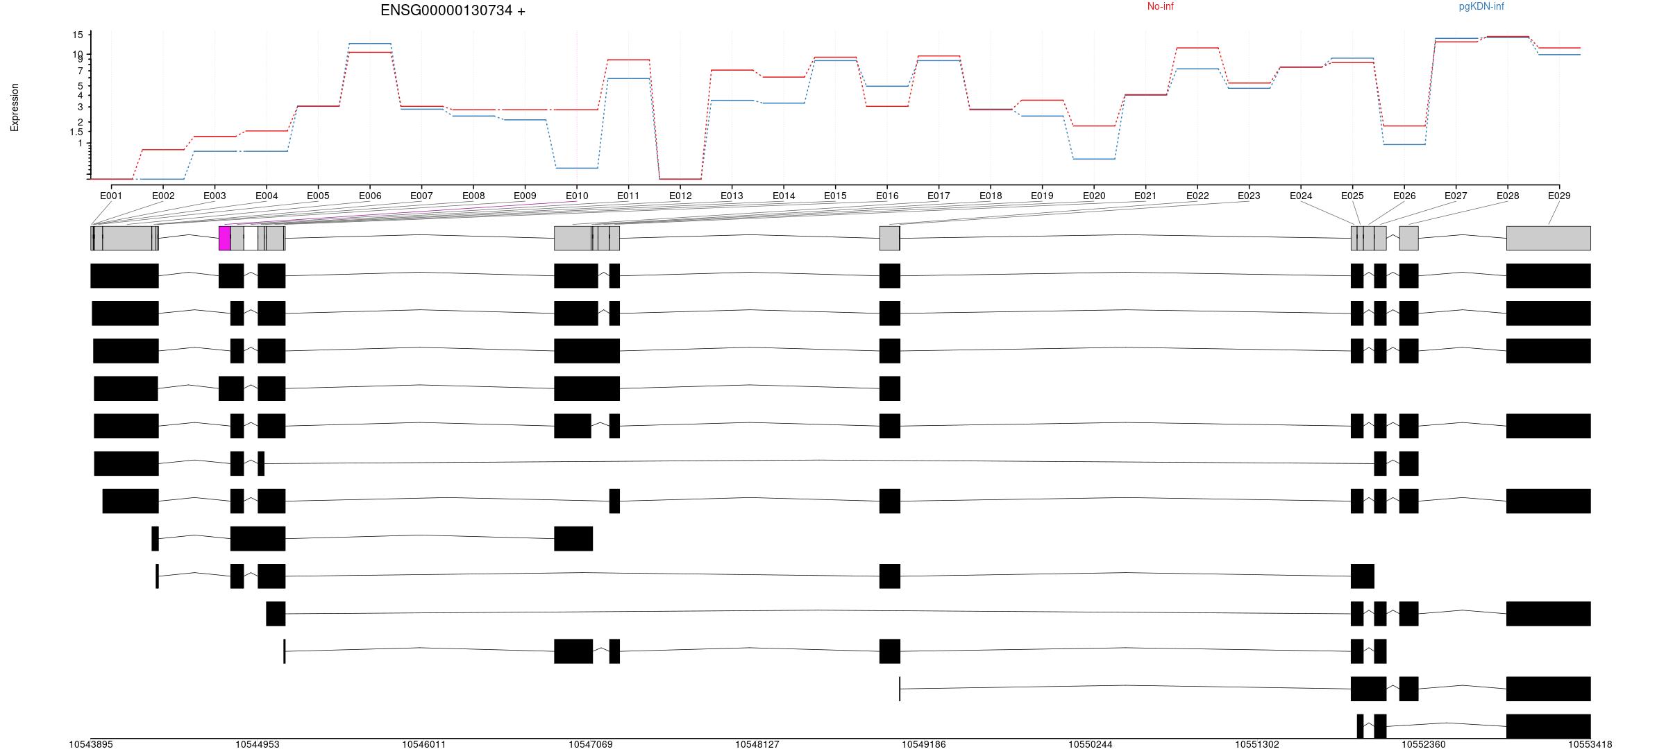Click exon label E008
The height and width of the screenshot is (756, 1666).
[473, 196]
